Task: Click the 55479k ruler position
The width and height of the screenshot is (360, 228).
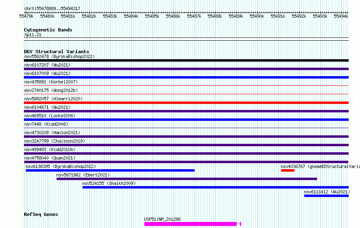Action: tap(26, 16)
